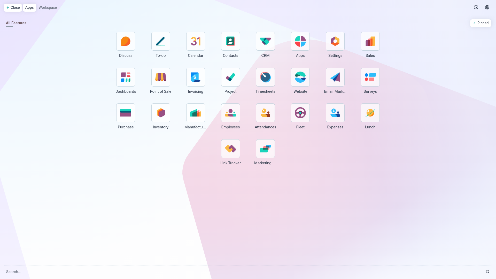Launch the CRM app
The height and width of the screenshot is (279, 496).
pos(265,41)
